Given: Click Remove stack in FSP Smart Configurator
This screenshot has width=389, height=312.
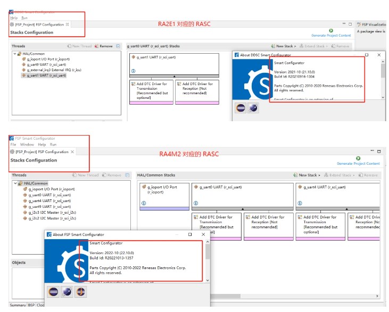Looking at the screenshot, I should [368, 175].
